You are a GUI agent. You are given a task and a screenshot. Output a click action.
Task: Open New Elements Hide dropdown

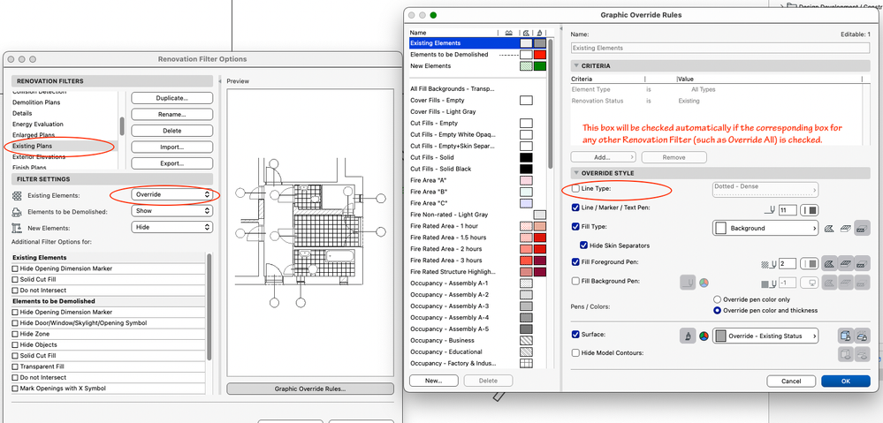(x=171, y=227)
